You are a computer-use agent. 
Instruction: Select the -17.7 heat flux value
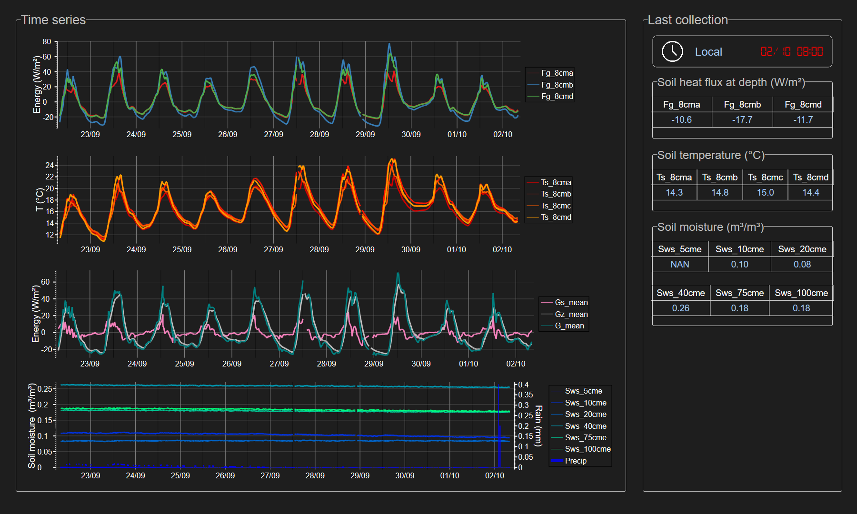point(742,120)
